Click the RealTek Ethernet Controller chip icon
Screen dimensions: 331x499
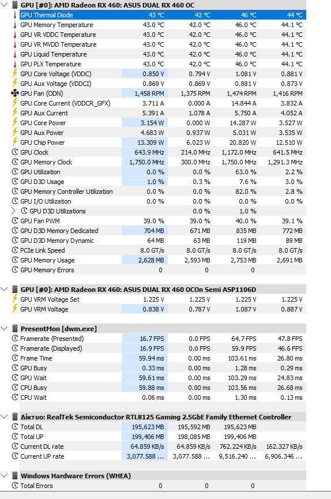(14, 417)
